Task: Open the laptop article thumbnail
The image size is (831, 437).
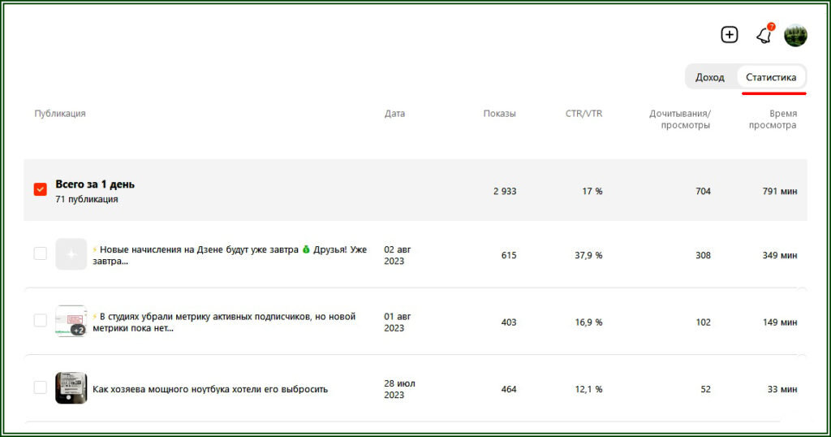Action: pyautogui.click(x=71, y=388)
